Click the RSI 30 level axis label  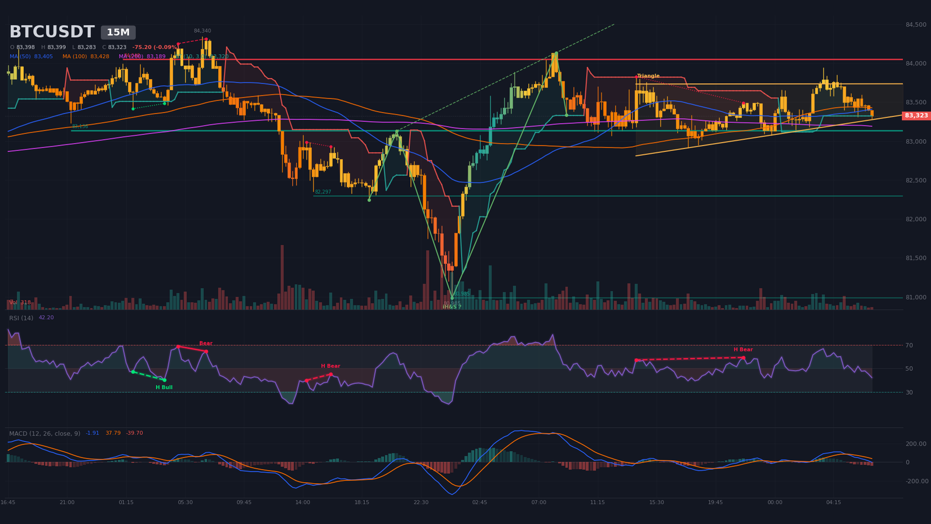(x=909, y=392)
